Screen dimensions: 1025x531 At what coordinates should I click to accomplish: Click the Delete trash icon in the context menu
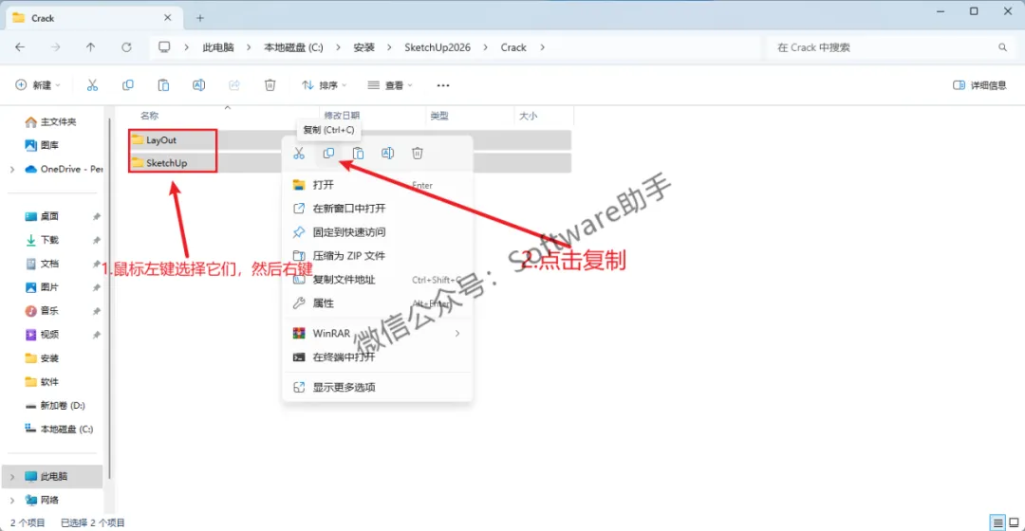pos(417,153)
